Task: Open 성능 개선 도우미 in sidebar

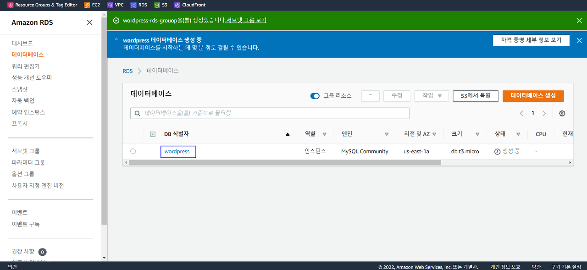Action: click(x=32, y=77)
